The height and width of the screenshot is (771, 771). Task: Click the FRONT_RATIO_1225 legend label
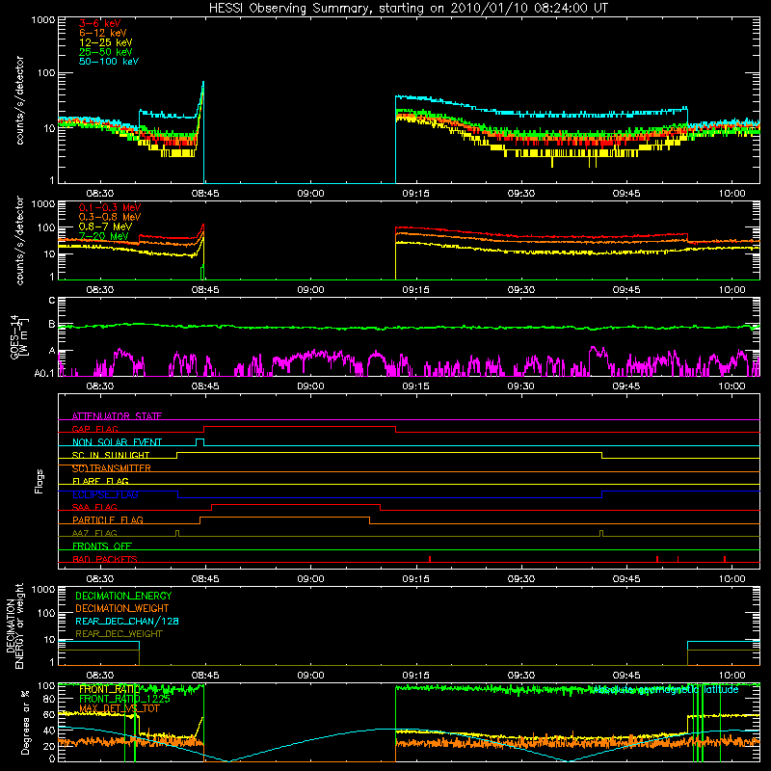click(x=124, y=699)
